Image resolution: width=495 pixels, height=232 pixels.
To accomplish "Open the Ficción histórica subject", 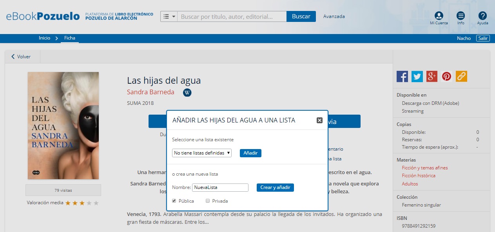I will tap(419, 176).
